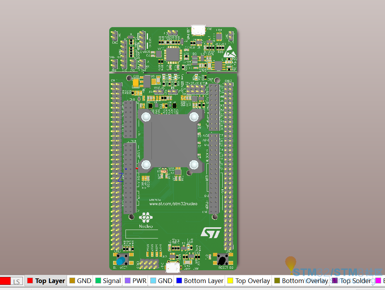Click the ST logo on the board

click(211, 233)
